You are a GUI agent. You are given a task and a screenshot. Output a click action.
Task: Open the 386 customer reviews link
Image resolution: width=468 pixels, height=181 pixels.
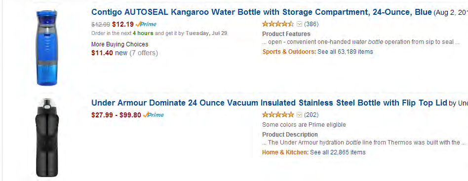click(312, 24)
